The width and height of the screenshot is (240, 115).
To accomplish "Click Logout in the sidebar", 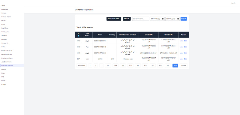I will pyautogui.click(x=4, y=84).
